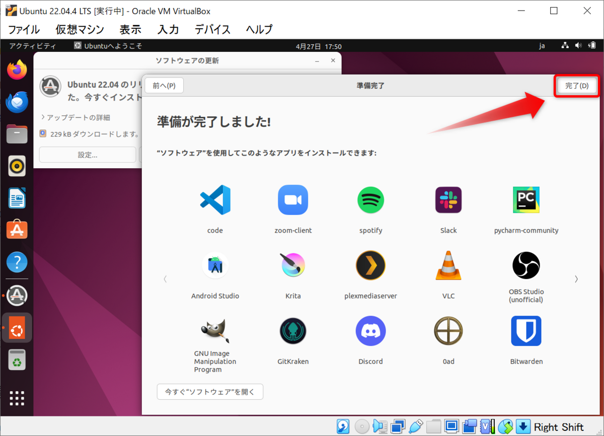Click the 準備が完了しました! heading
Image resolution: width=604 pixels, height=436 pixels.
(214, 121)
